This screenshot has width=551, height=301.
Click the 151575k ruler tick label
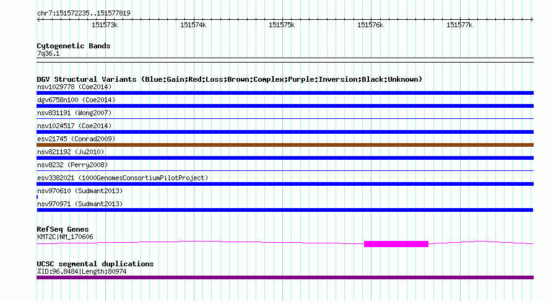282,25
